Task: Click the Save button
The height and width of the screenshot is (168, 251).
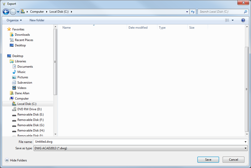Action: click(208, 159)
